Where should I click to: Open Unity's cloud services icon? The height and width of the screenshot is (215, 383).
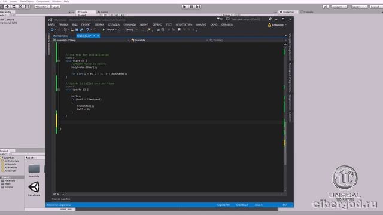coord(326,7)
